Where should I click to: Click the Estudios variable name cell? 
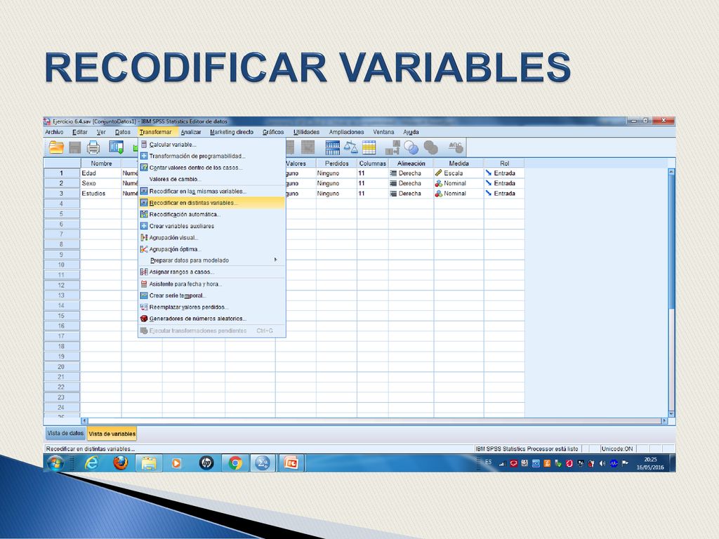pyautogui.click(x=101, y=194)
